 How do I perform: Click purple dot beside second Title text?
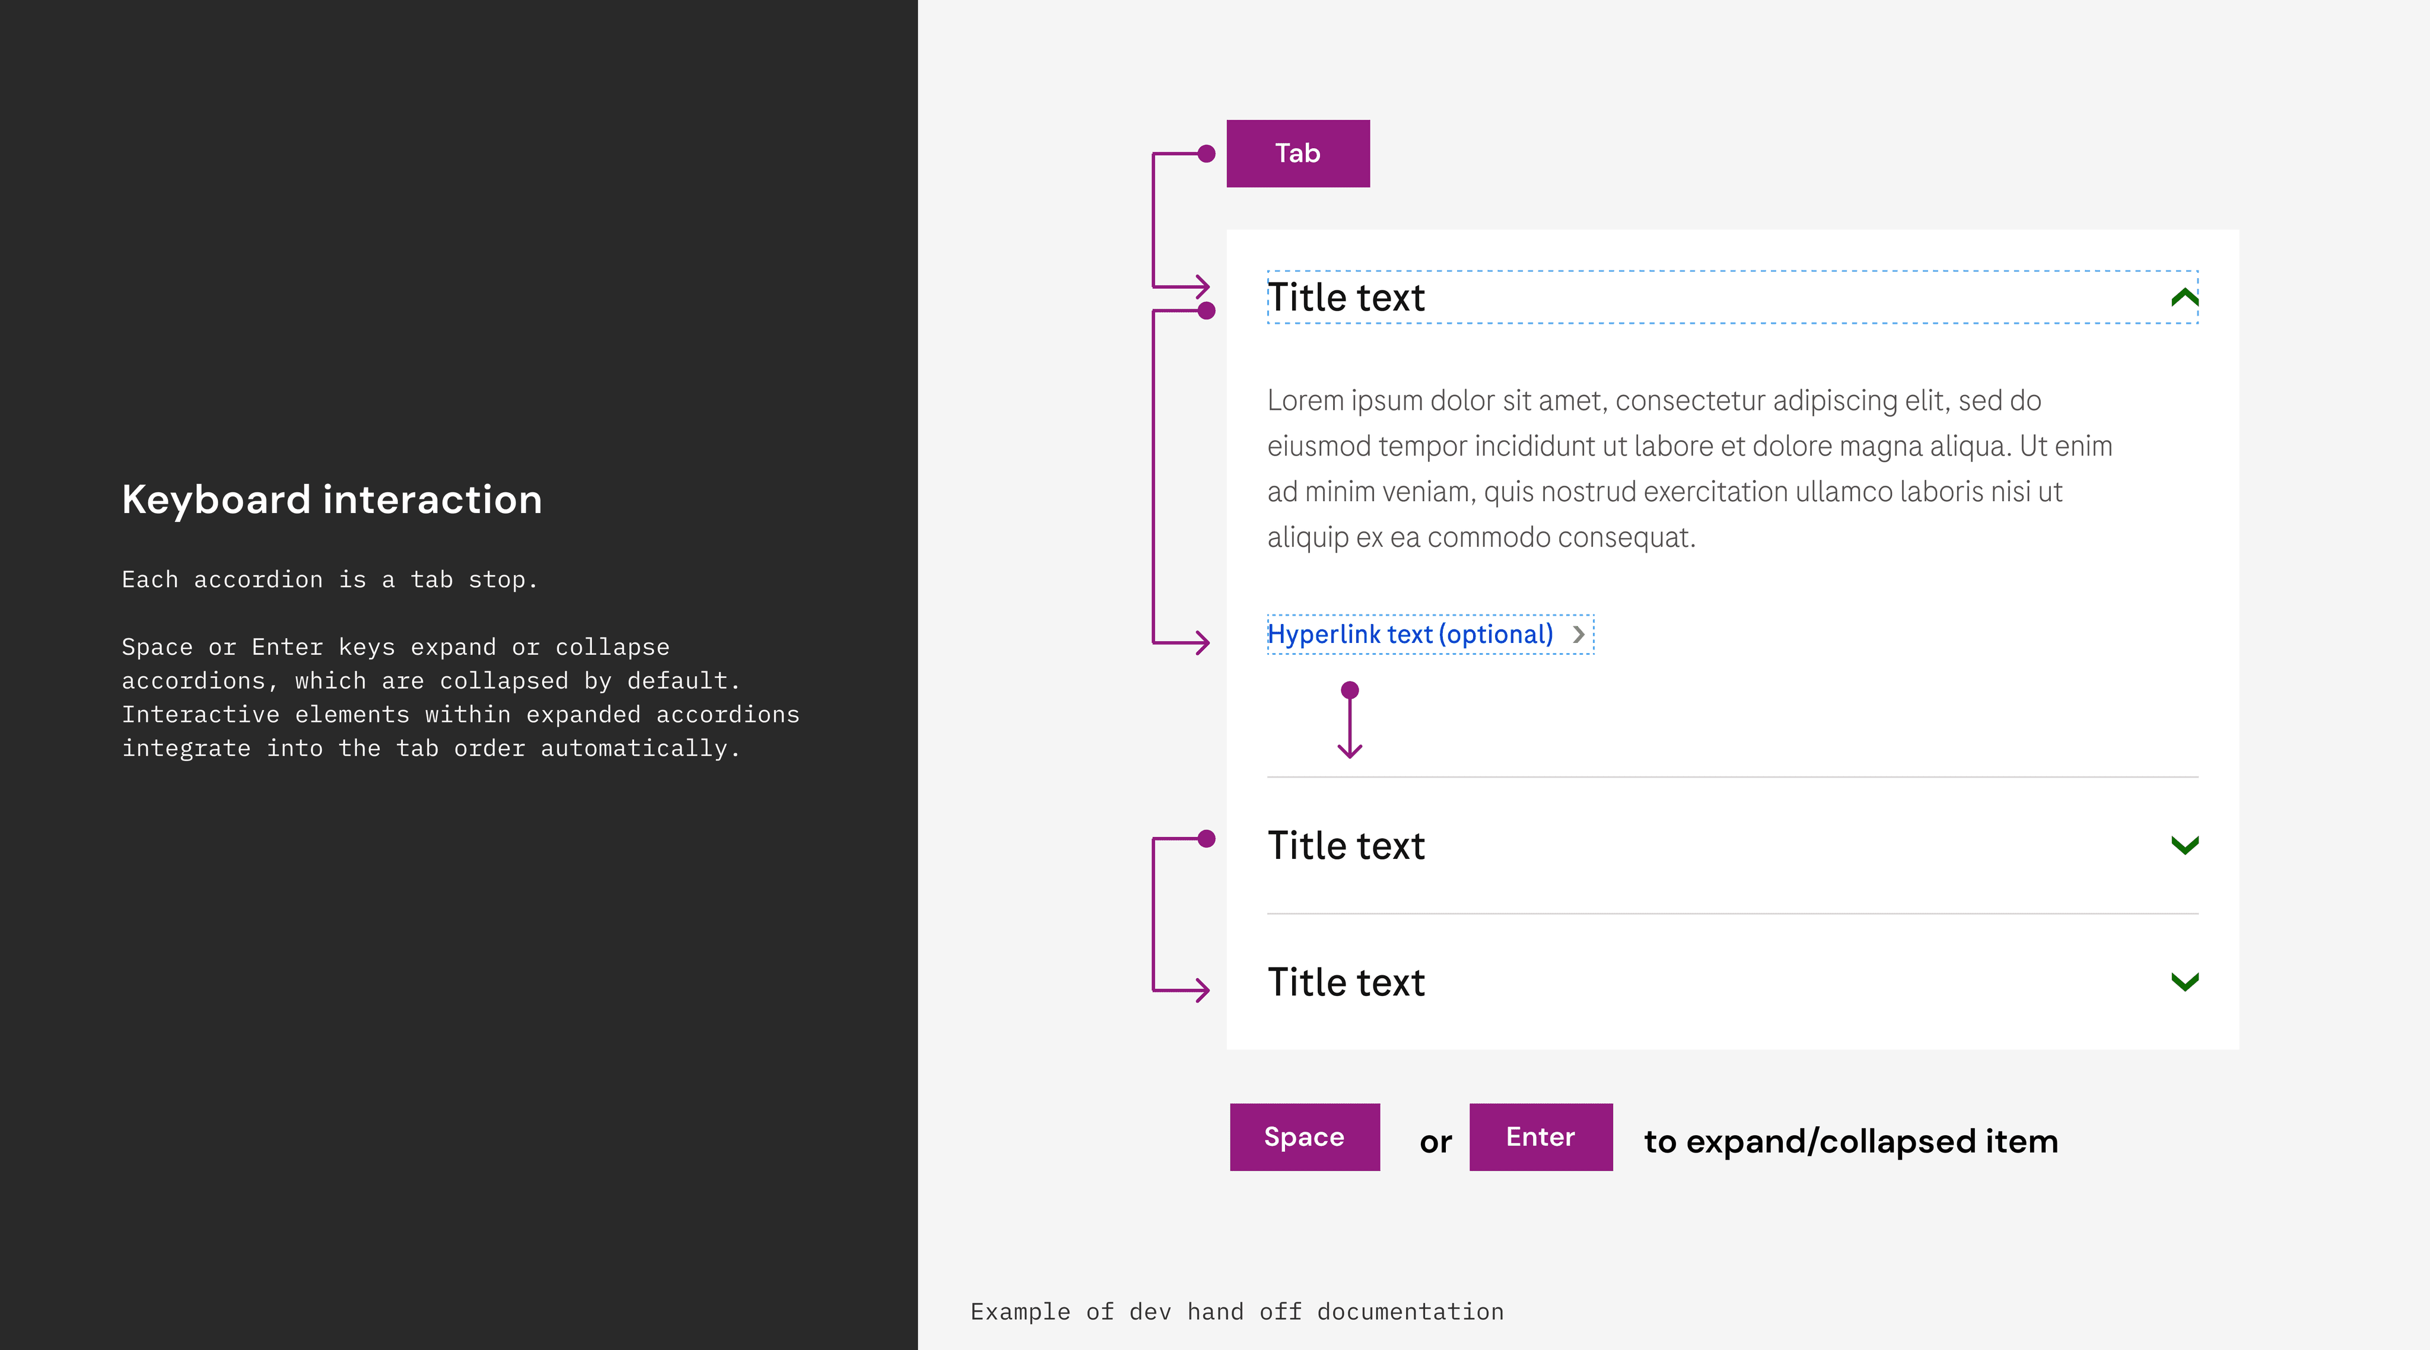click(1206, 839)
